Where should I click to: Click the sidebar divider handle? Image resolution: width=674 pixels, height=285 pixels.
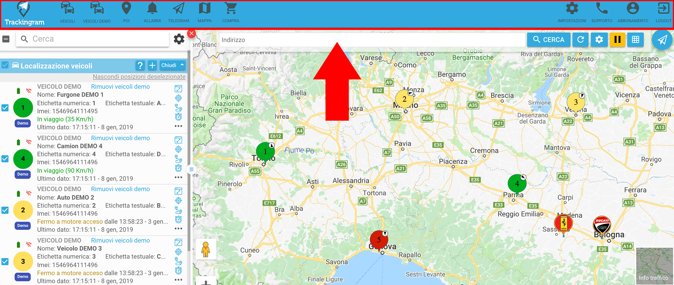tap(191, 169)
